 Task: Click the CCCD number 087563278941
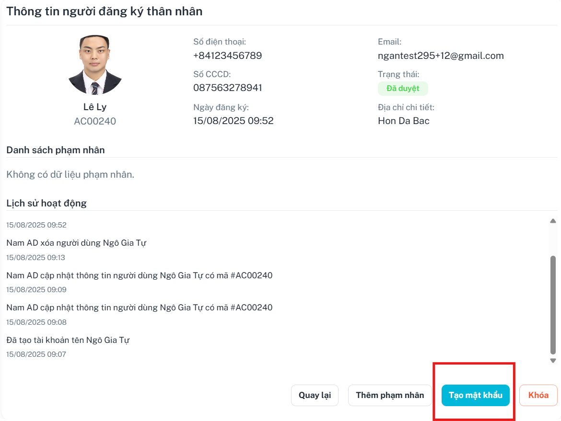tap(228, 88)
